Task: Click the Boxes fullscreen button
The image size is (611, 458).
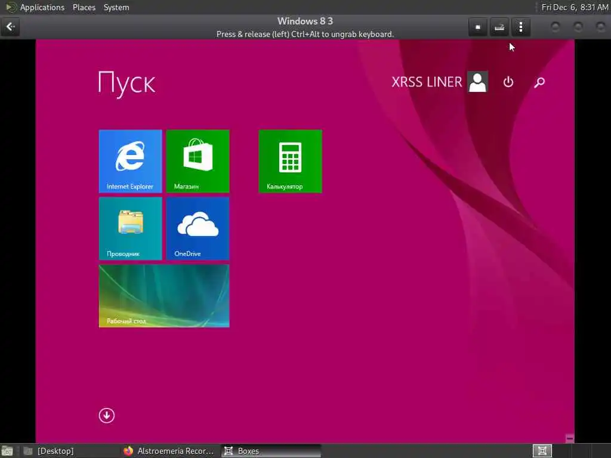Action: tap(478, 27)
